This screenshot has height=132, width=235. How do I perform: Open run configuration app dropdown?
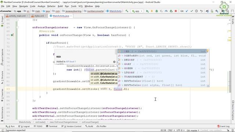[137, 11]
